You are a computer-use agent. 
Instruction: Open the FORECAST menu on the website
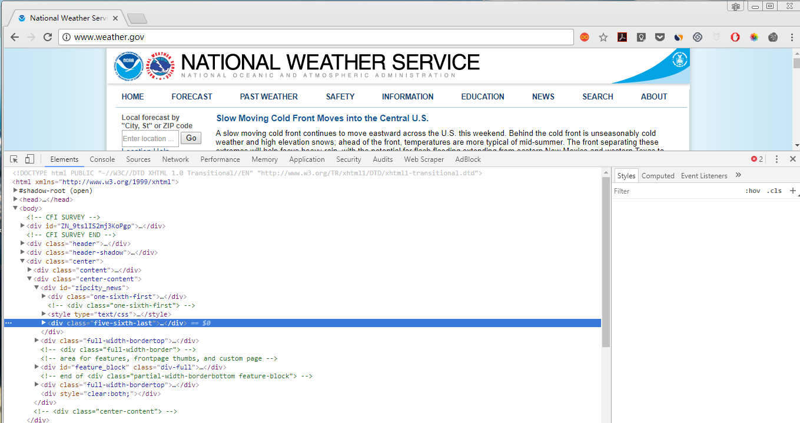[x=192, y=96]
